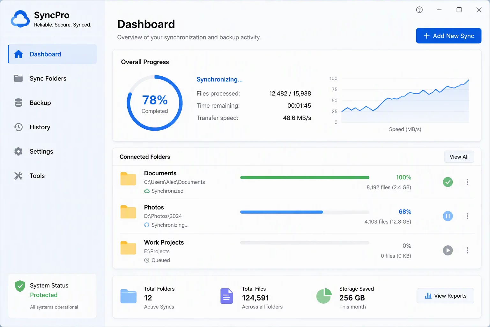
Task: Click the Total Folders blue folder icon
Action: pos(129,296)
